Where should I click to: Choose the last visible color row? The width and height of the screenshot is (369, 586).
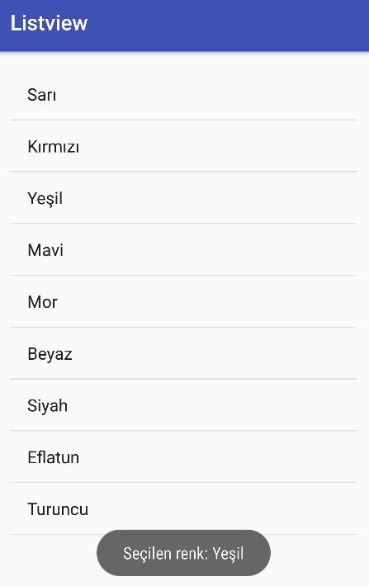[183, 508]
